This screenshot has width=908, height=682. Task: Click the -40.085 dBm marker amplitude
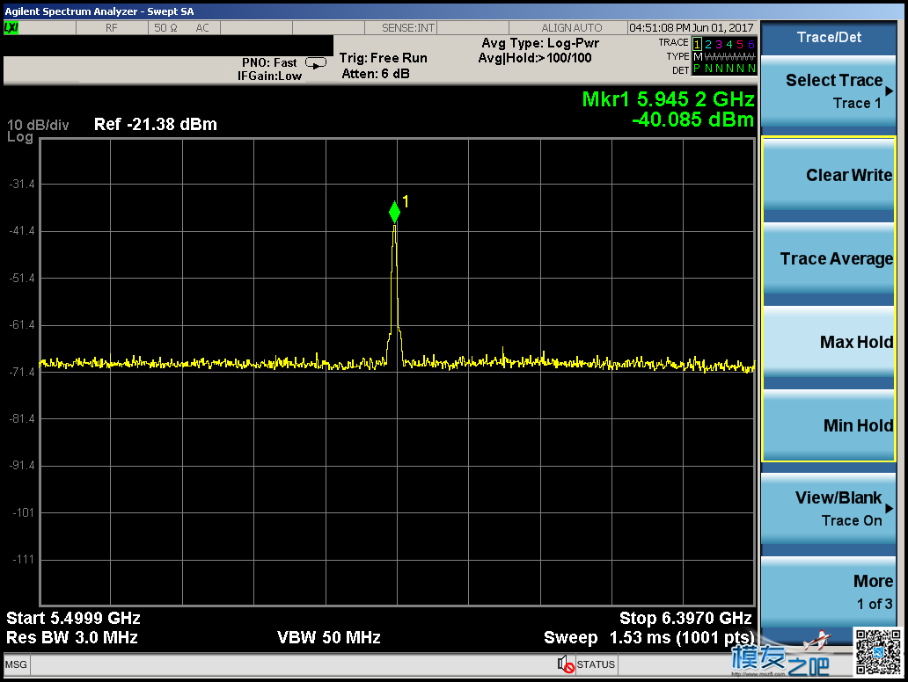(693, 120)
